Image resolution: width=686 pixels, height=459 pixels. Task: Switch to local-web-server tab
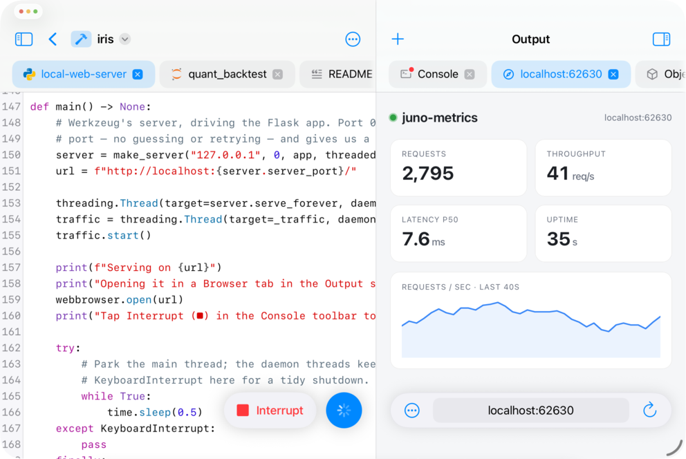84,75
